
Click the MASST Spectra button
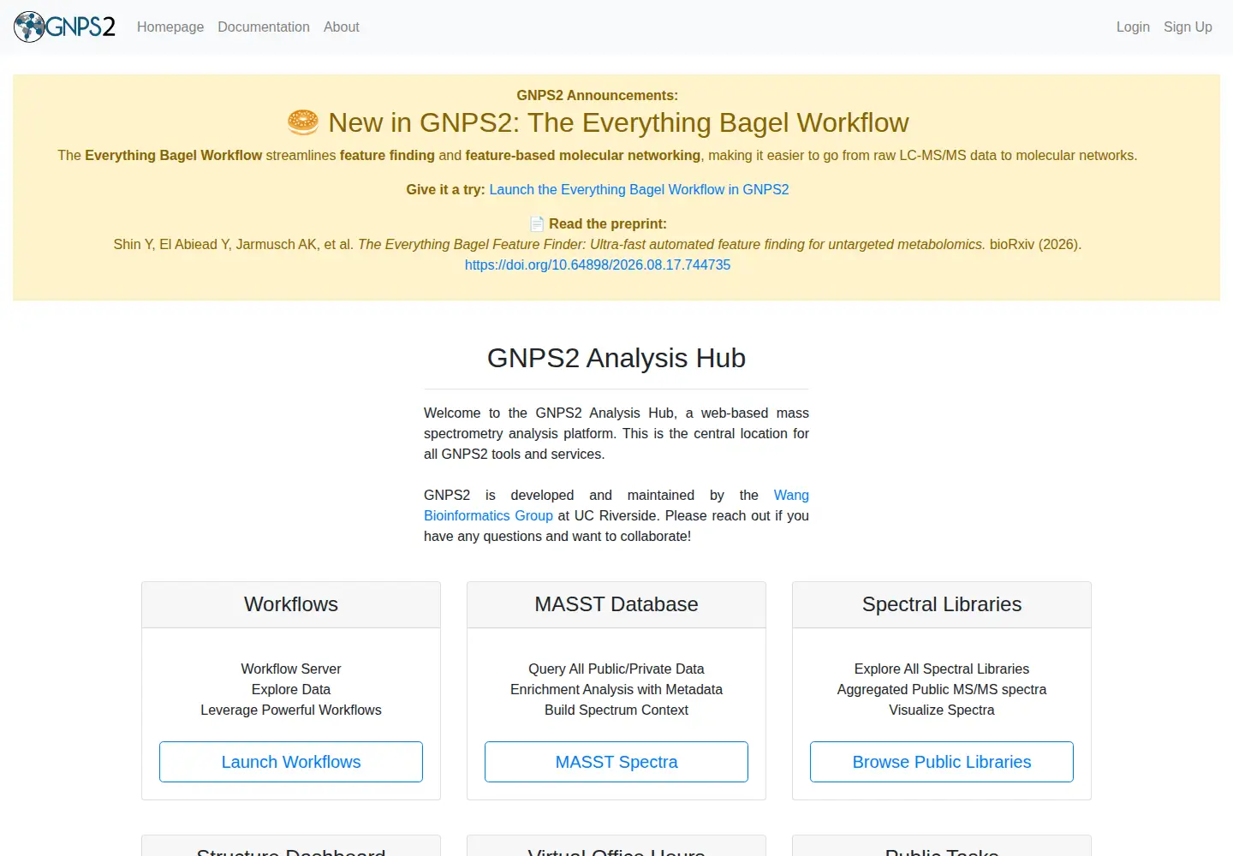616,762
